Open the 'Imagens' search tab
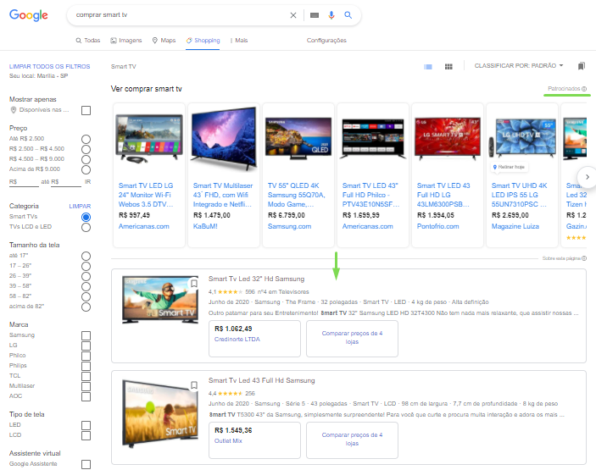 (x=125, y=41)
